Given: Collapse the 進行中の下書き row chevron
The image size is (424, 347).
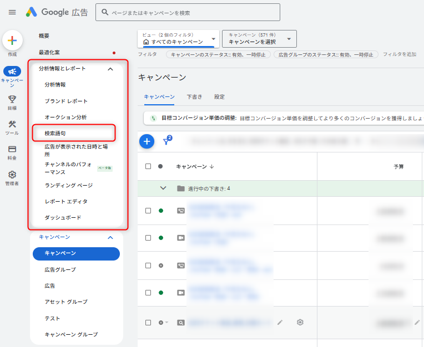Looking at the screenshot, I should pos(163,188).
